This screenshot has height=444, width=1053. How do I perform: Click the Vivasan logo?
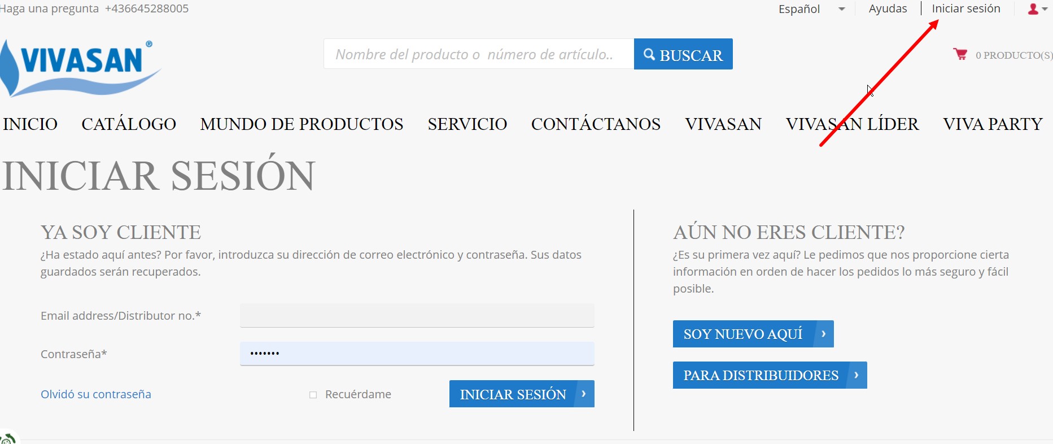(x=80, y=68)
